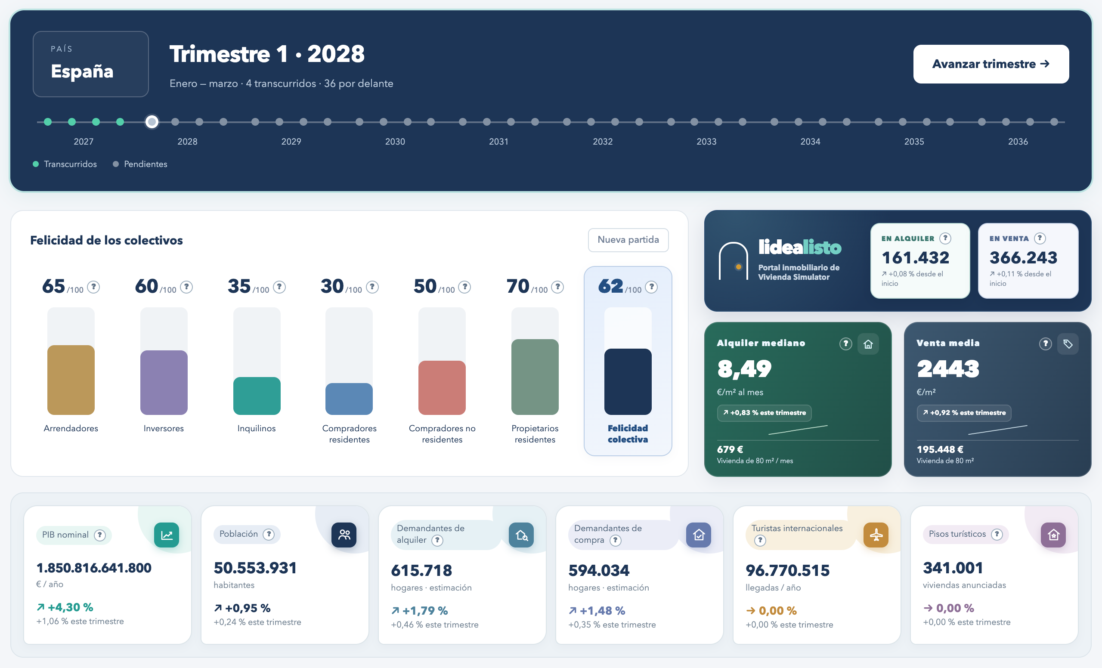1102x668 pixels.
Task: Click the PIB nominal help icon
Action: point(100,535)
